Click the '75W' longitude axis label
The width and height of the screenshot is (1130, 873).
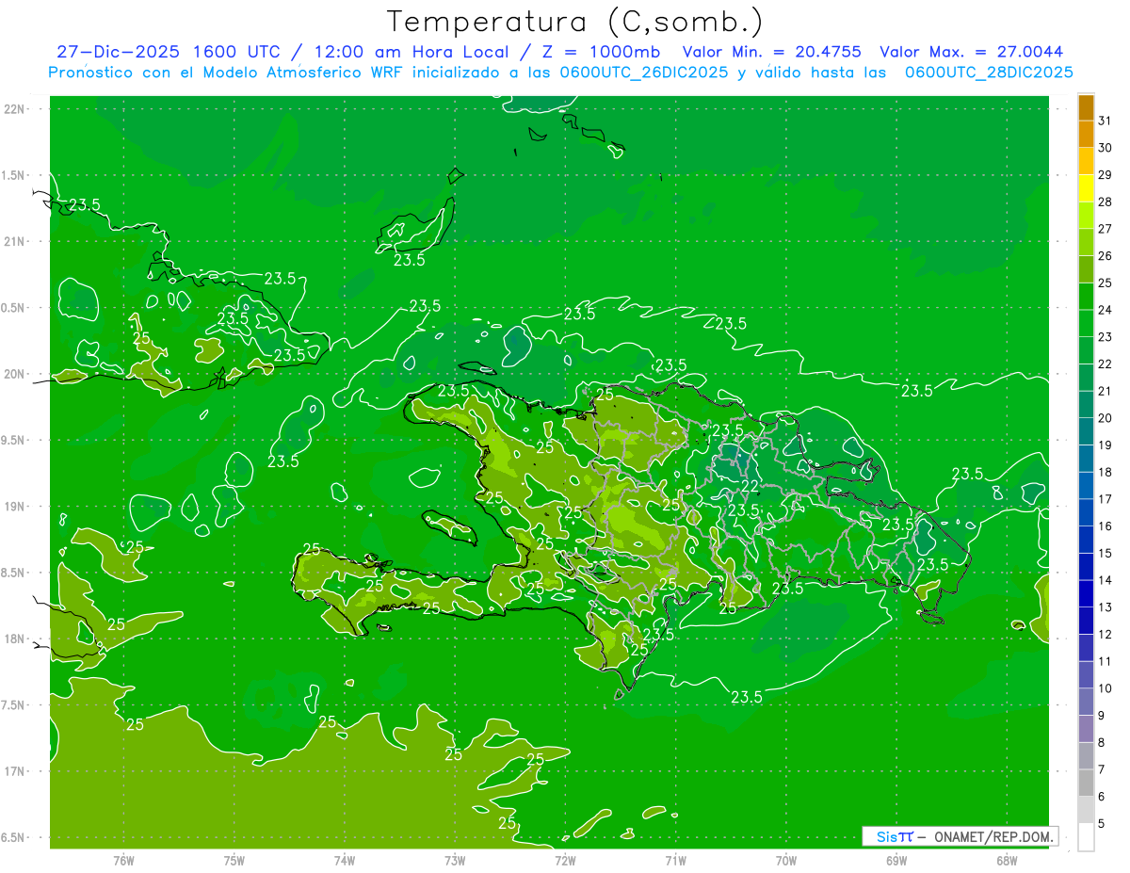pyautogui.click(x=234, y=861)
